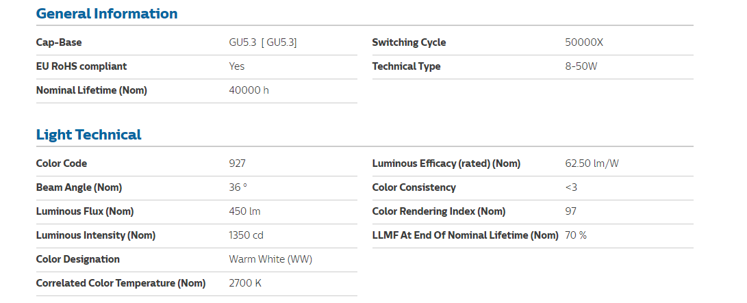The height and width of the screenshot is (303, 747).
Task: Click the Color Code label
Action: point(62,163)
